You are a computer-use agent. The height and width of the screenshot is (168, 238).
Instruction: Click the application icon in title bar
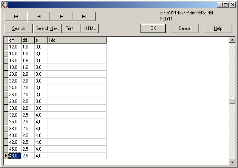point(5,5)
